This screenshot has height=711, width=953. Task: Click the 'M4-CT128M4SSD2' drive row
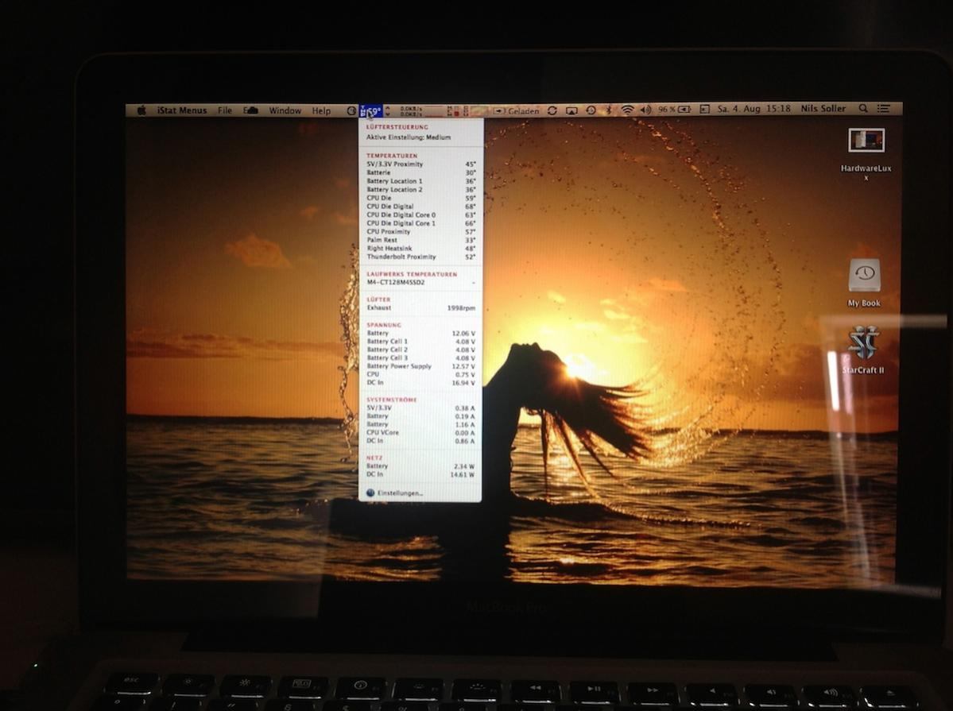420,283
